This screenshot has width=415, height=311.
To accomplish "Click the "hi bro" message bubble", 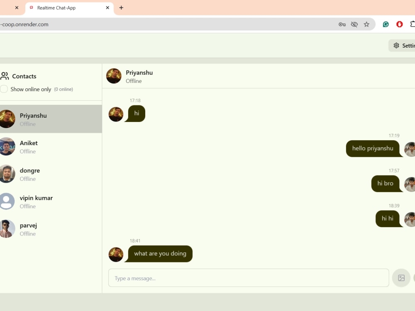I will [x=386, y=184].
